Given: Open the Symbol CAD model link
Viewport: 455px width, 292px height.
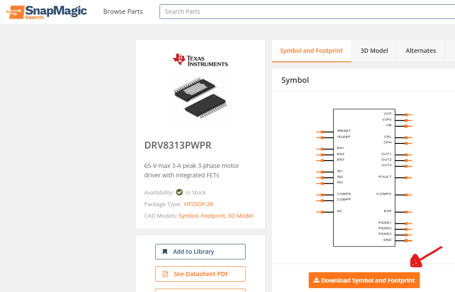Looking at the screenshot, I should tap(189, 216).
